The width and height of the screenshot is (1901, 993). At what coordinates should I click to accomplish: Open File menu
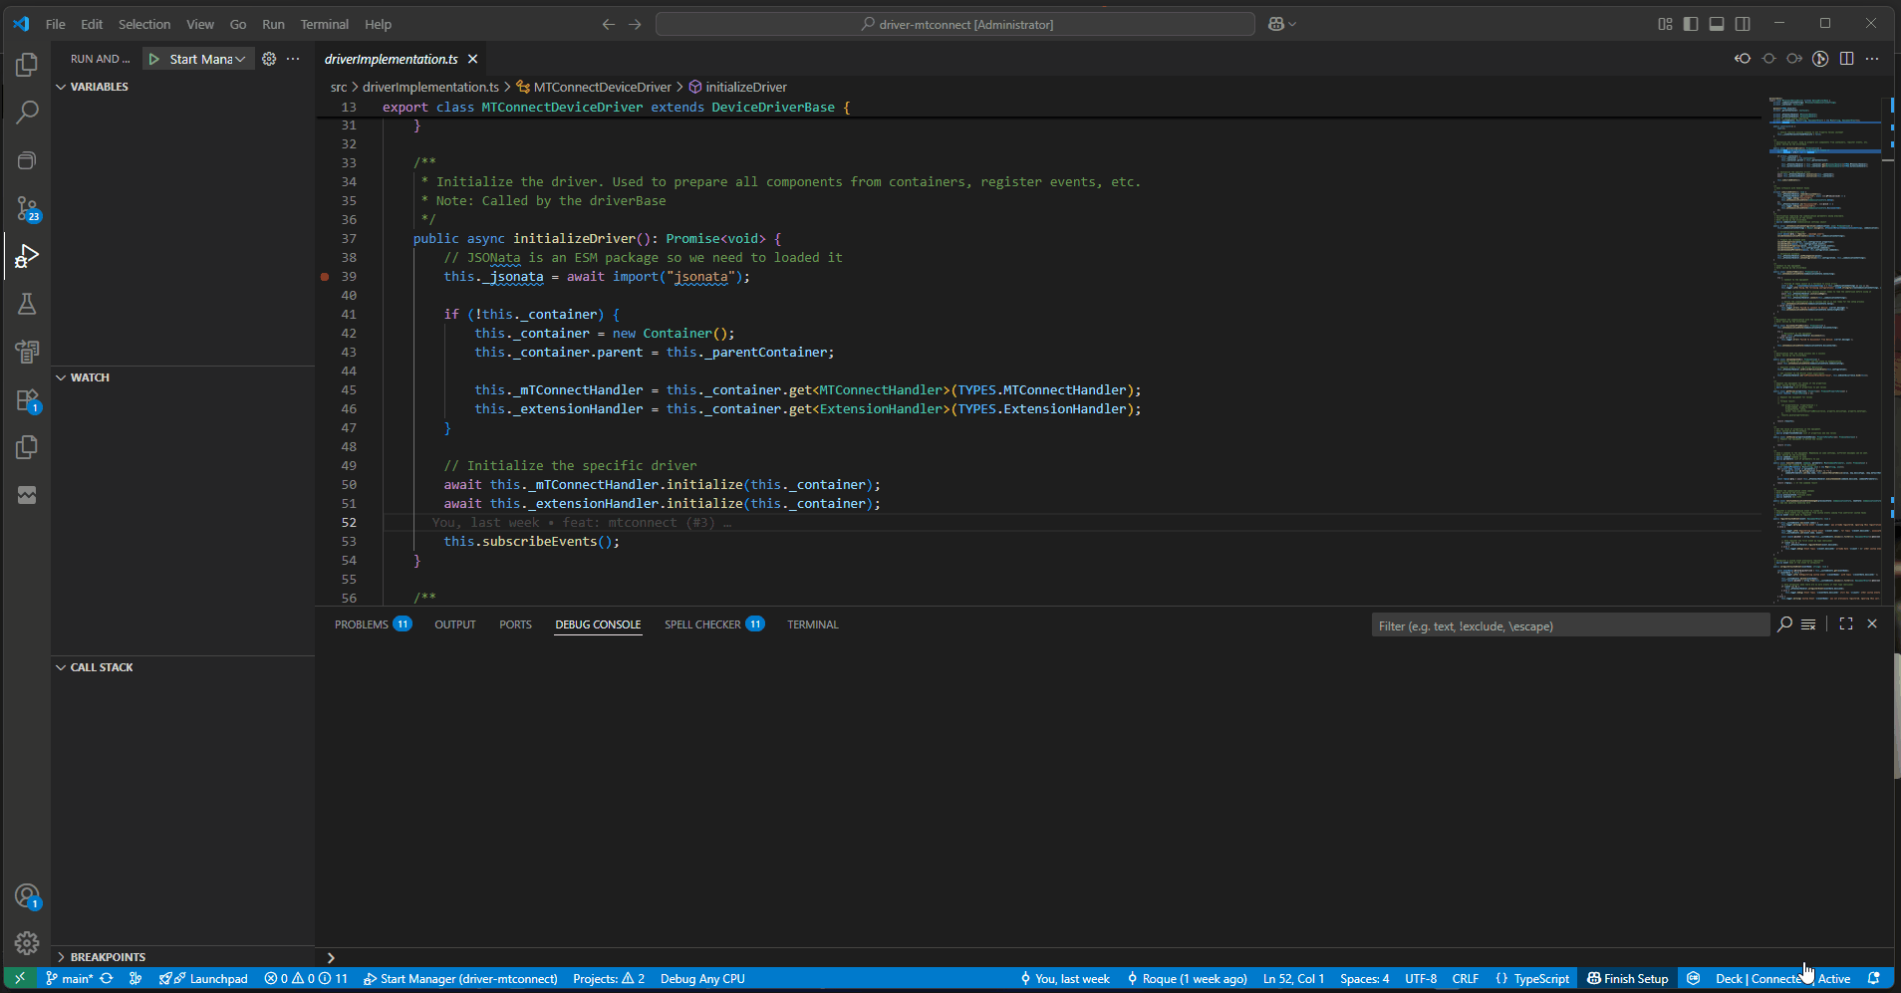[56, 24]
